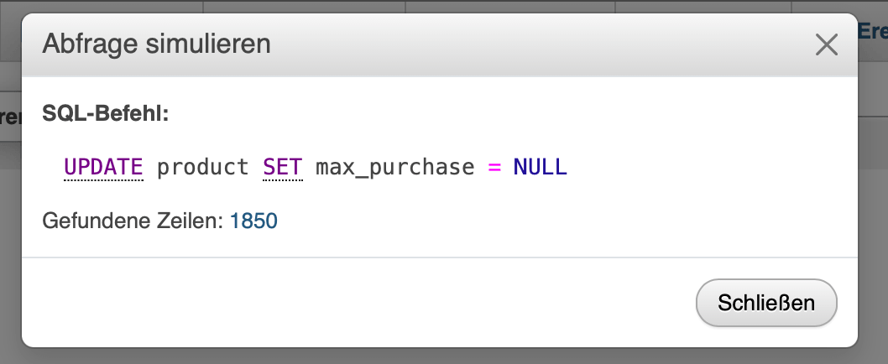Open the UPDATE keyword documentation link
Viewport: 888px width, 364px height.
click(x=104, y=167)
